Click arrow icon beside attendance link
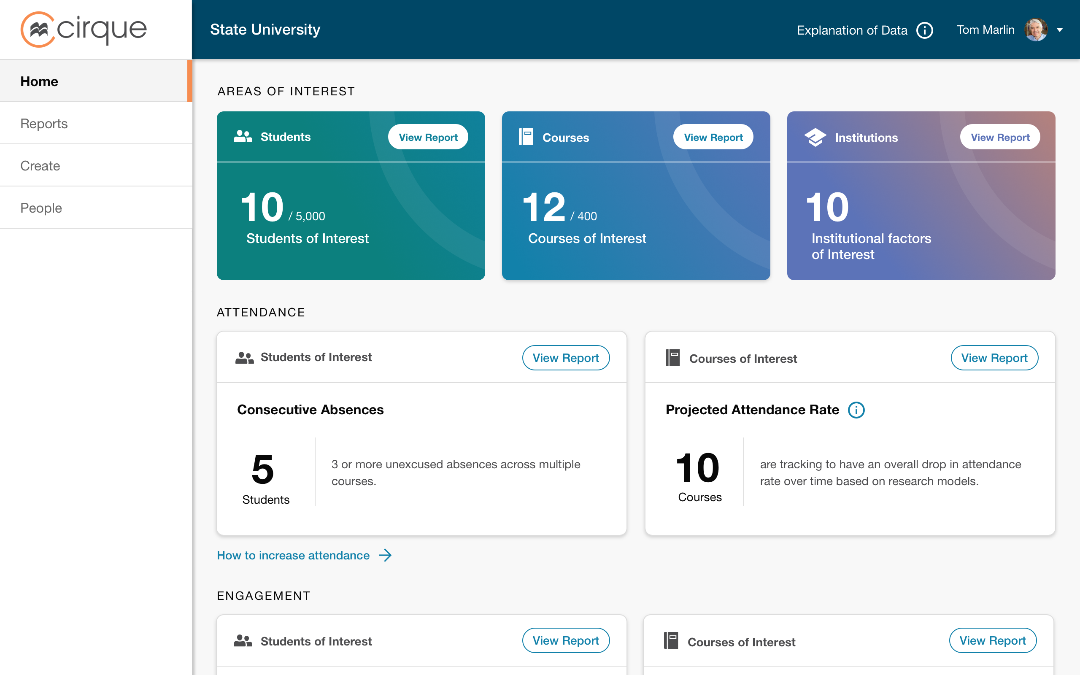Screen dimensions: 1080x675 [385, 555]
